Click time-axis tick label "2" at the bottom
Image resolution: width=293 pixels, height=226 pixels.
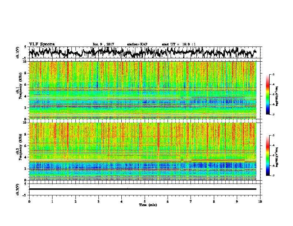pyautogui.click(x=75, y=202)
